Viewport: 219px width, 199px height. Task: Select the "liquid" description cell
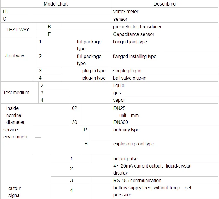119,86
